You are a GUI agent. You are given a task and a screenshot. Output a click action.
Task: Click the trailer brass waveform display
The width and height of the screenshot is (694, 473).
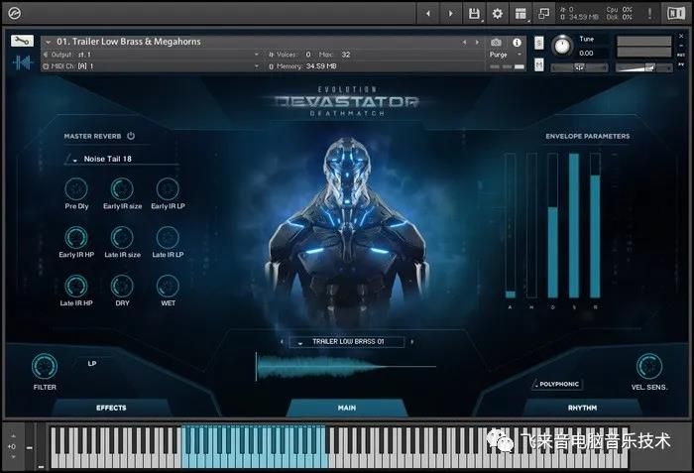pyautogui.click(x=346, y=367)
